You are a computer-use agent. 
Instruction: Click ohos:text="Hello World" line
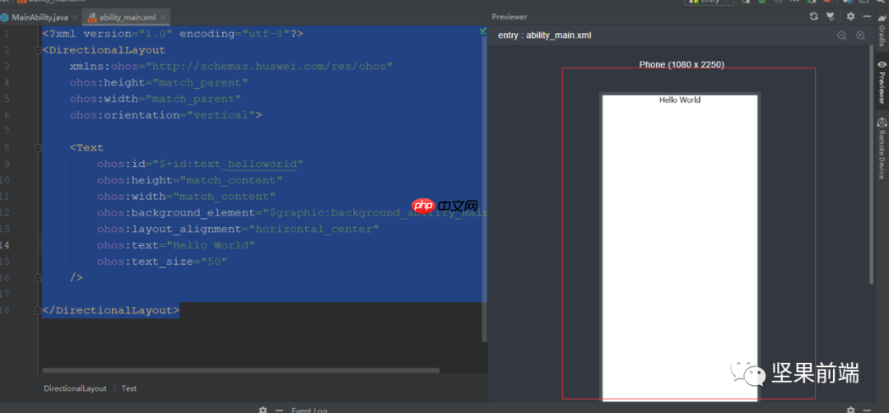click(176, 245)
